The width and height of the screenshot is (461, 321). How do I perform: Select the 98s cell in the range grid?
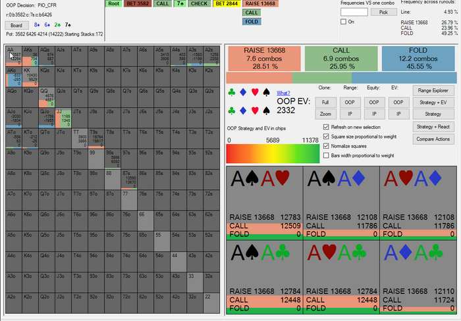[x=113, y=159]
